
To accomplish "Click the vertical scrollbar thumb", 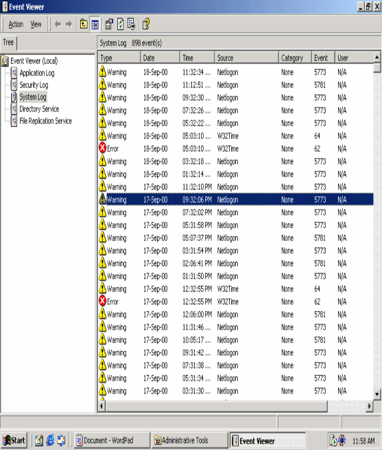I will click(377, 68).
